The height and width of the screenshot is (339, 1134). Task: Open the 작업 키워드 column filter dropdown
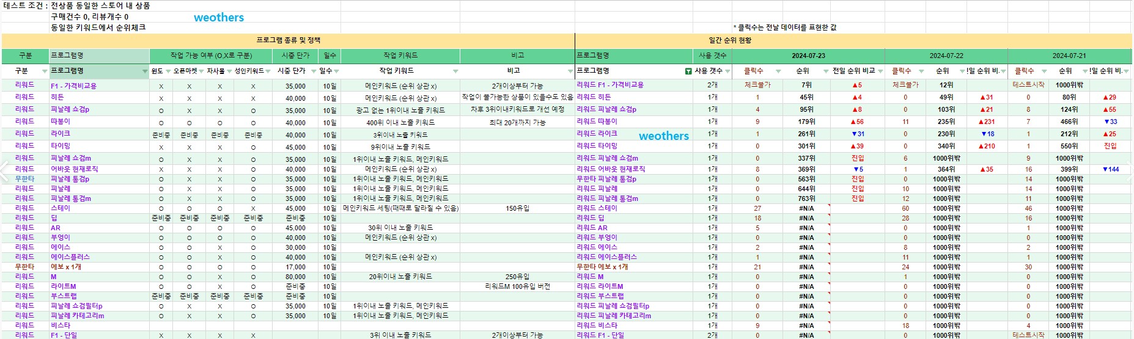pyautogui.click(x=455, y=71)
